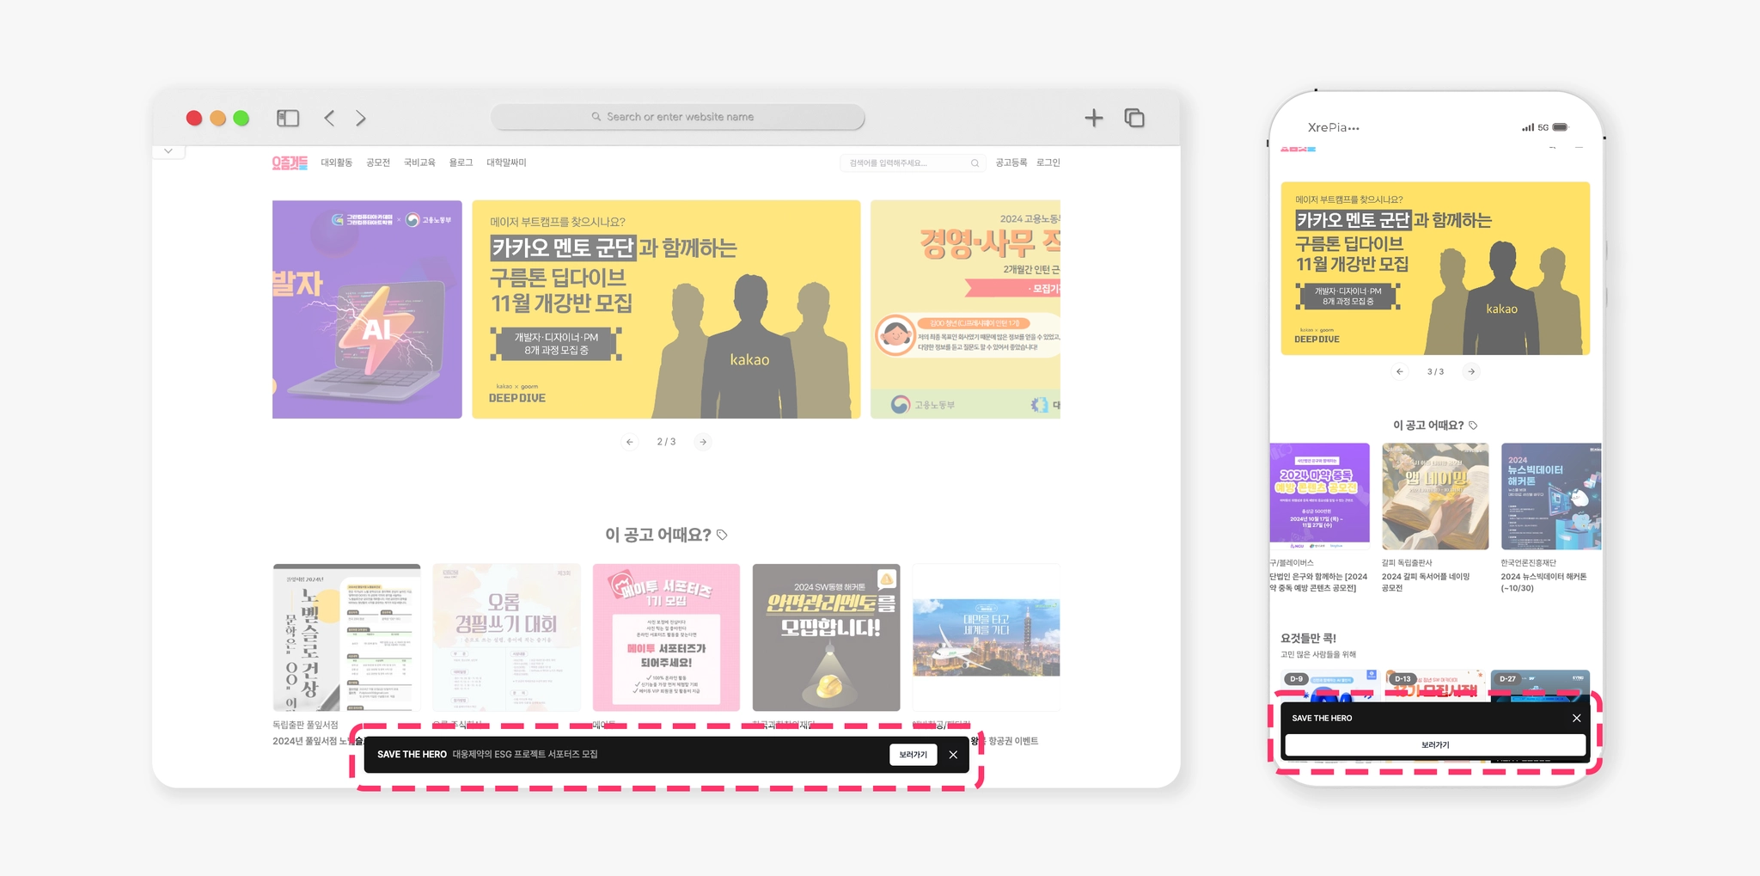Image resolution: width=1760 pixels, height=876 pixels.
Task: Open the mobile 2024 마약 중독 예방 poster
Action: click(x=1320, y=496)
